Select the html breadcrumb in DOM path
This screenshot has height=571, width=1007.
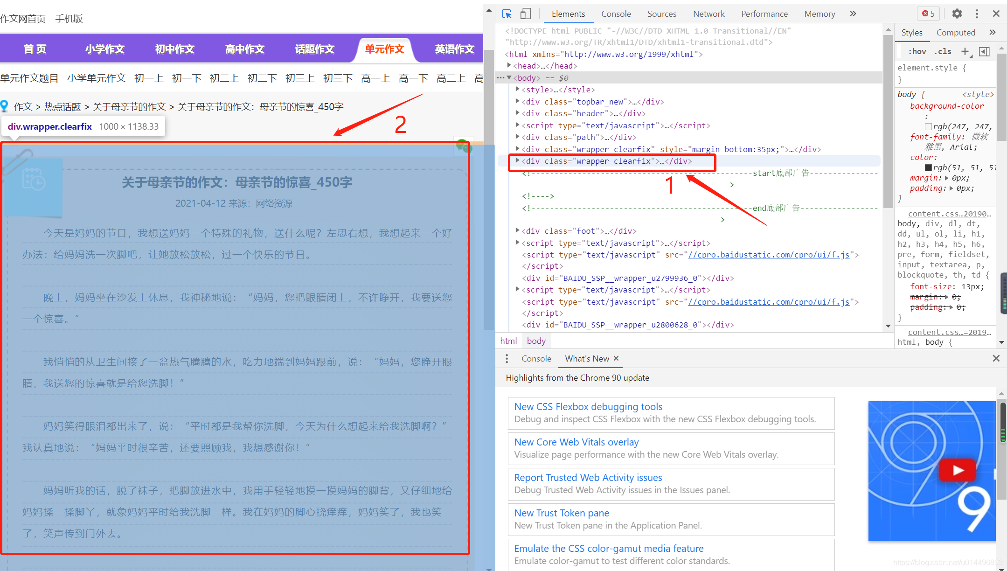point(508,341)
